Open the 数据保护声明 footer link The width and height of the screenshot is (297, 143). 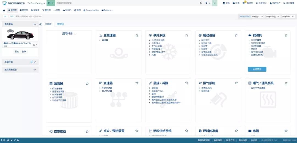coord(204,140)
